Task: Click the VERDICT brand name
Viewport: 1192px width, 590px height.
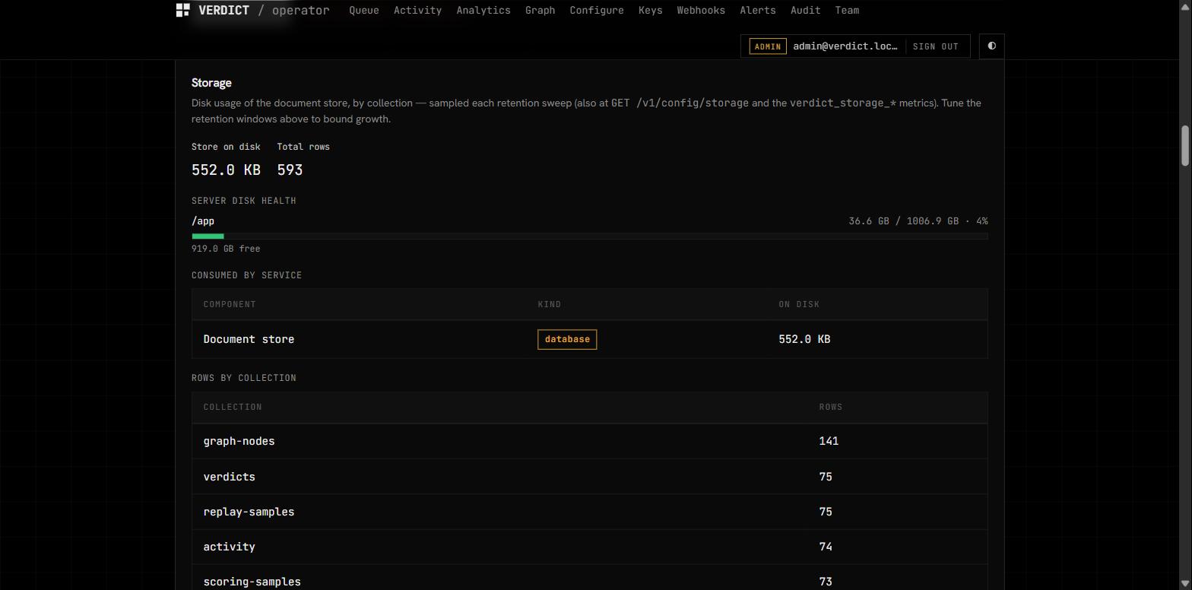Action: (223, 11)
